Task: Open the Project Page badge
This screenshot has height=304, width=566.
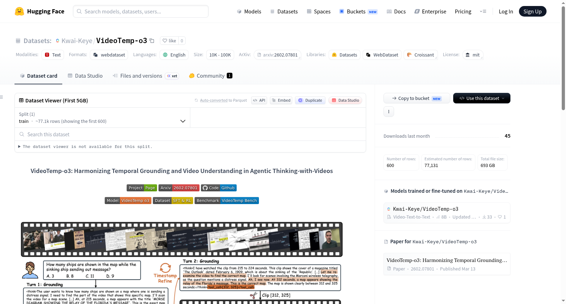Action: coord(142,188)
